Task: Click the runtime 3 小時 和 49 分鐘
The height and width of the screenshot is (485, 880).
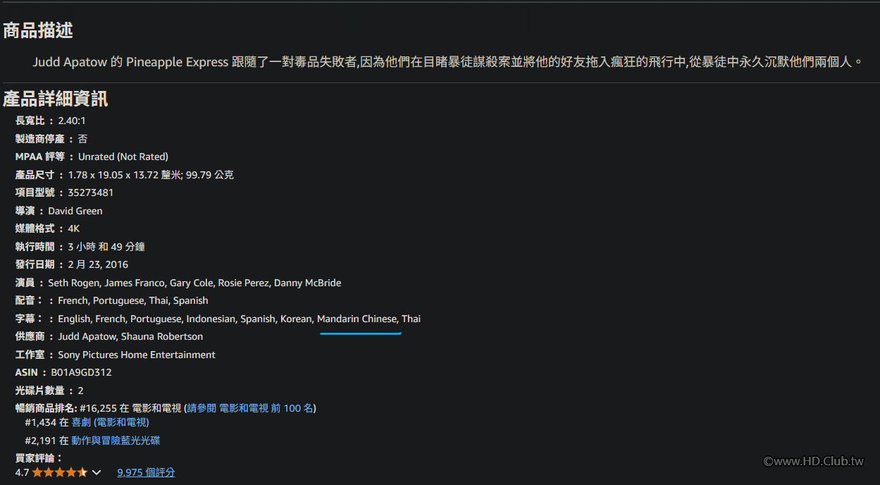Action: pos(106,247)
